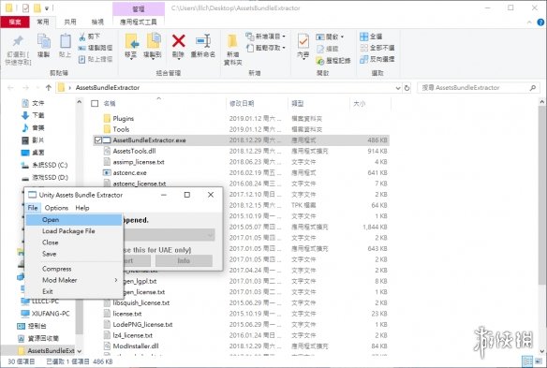The height and width of the screenshot is (368, 547).
Task: Click the Info button in UAE window
Action: (184, 260)
